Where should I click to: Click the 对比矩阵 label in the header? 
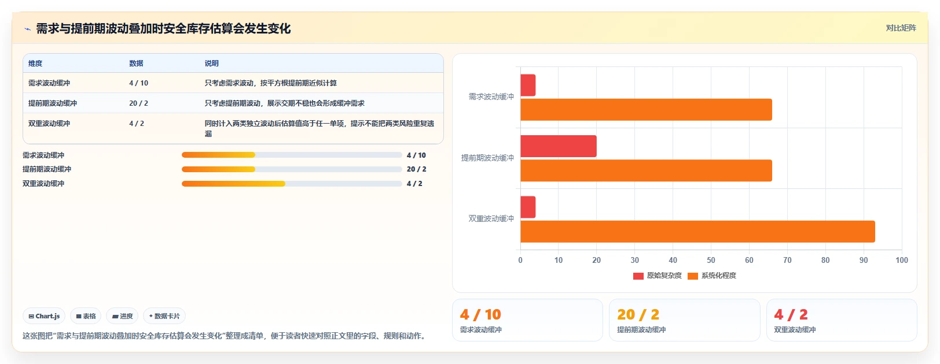(x=901, y=28)
